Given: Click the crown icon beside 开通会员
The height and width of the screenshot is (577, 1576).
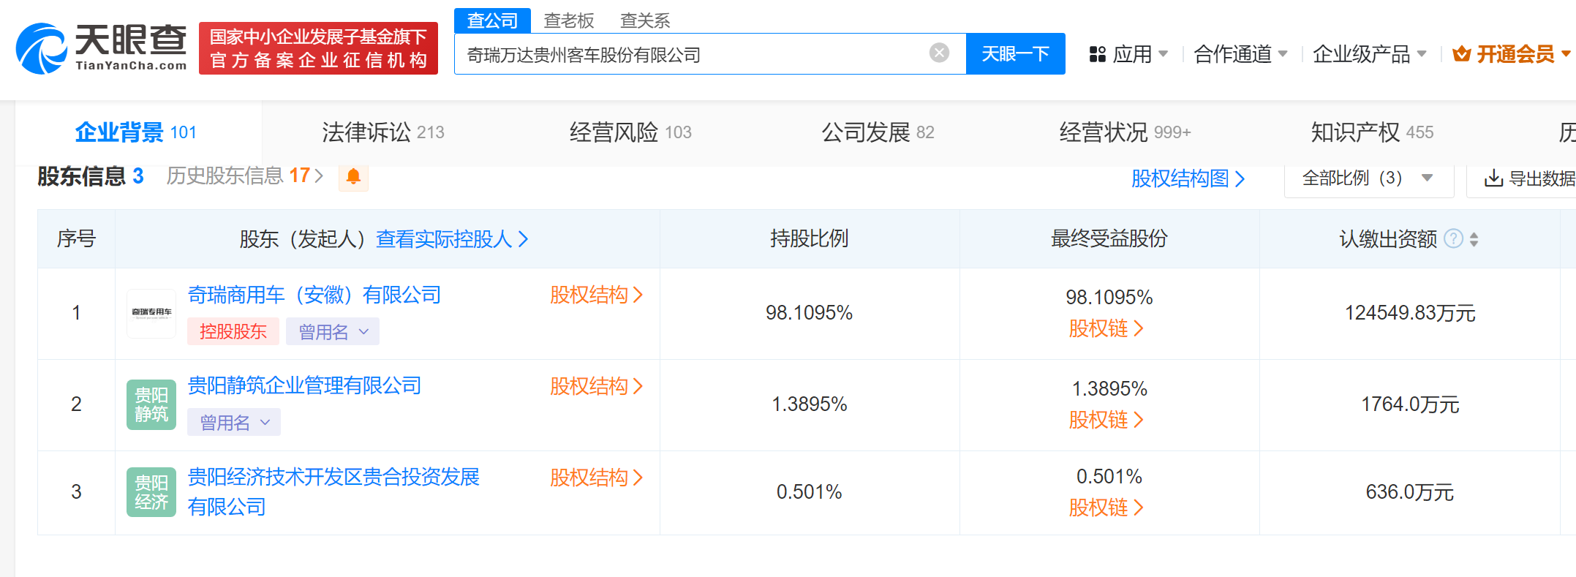Looking at the screenshot, I should [1461, 54].
